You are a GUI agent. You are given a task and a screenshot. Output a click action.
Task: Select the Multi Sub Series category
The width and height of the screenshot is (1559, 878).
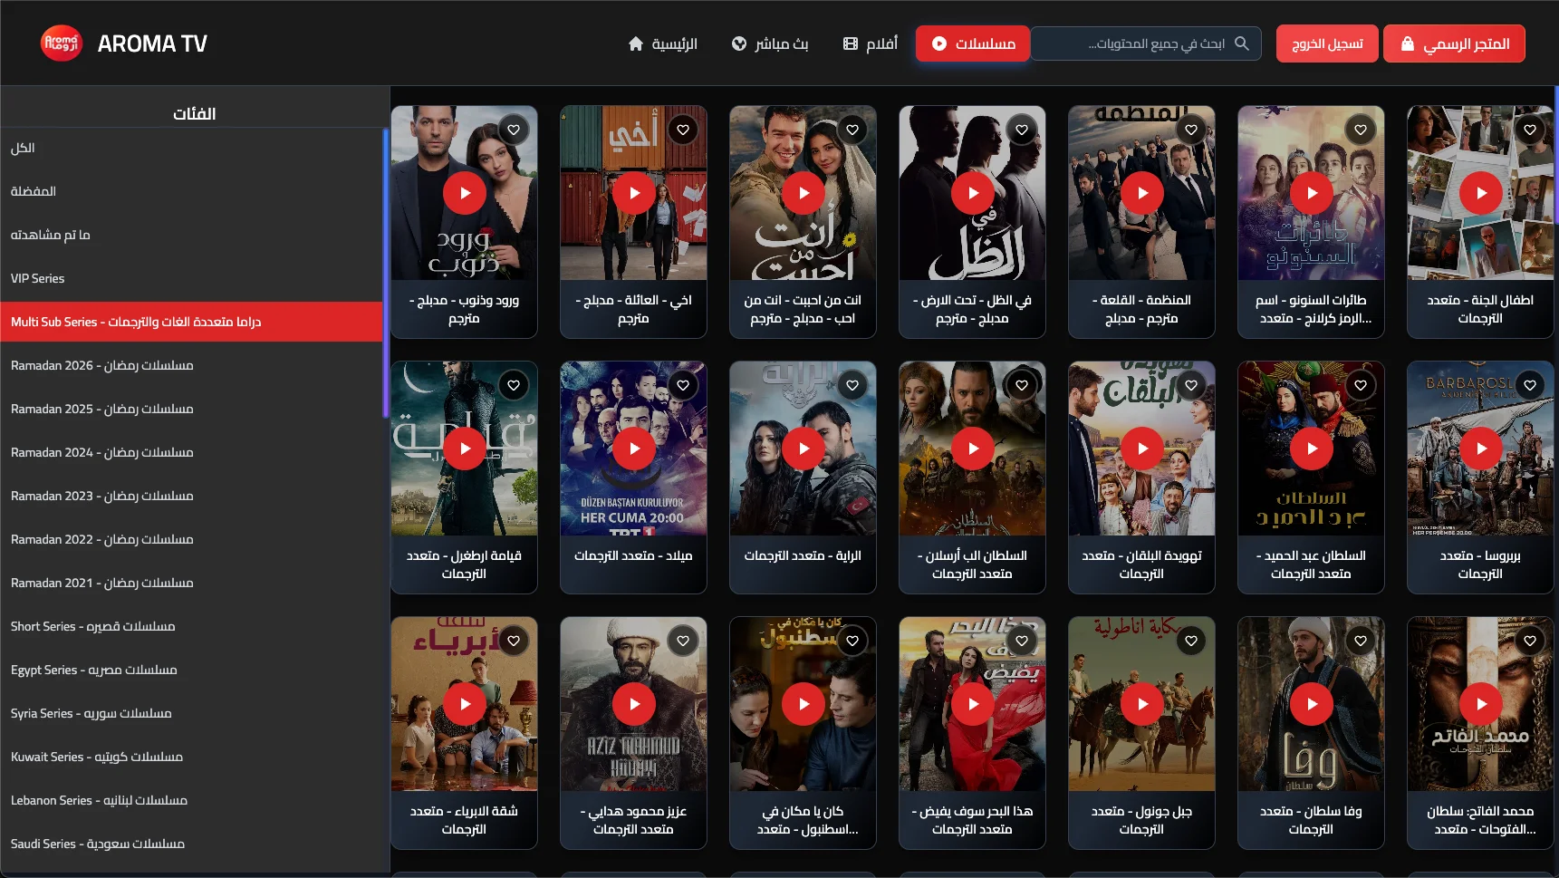(x=191, y=322)
